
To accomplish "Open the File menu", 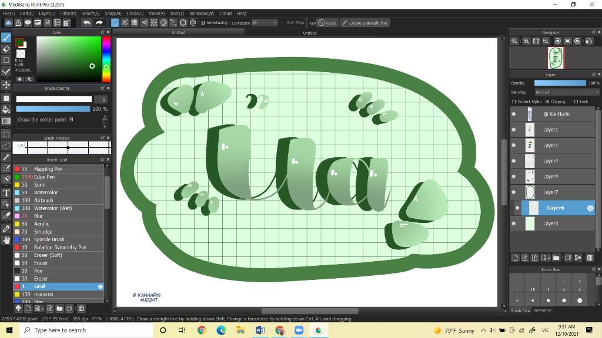I will (x=8, y=13).
